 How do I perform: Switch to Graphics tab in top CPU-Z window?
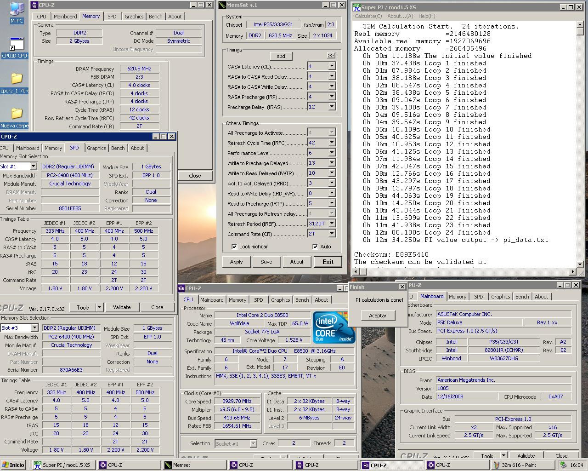pos(134,17)
